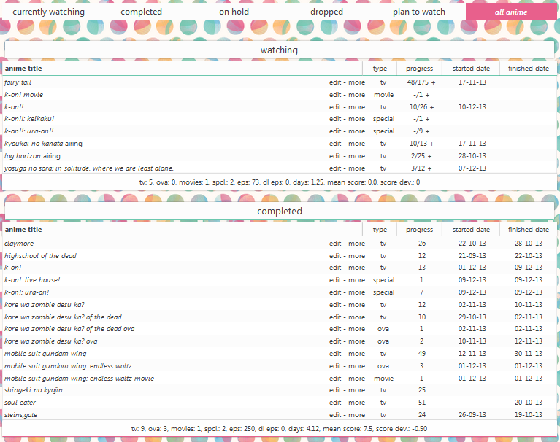
Task: Increment plus for k-on!!: ura-on!!
Action: click(x=428, y=131)
